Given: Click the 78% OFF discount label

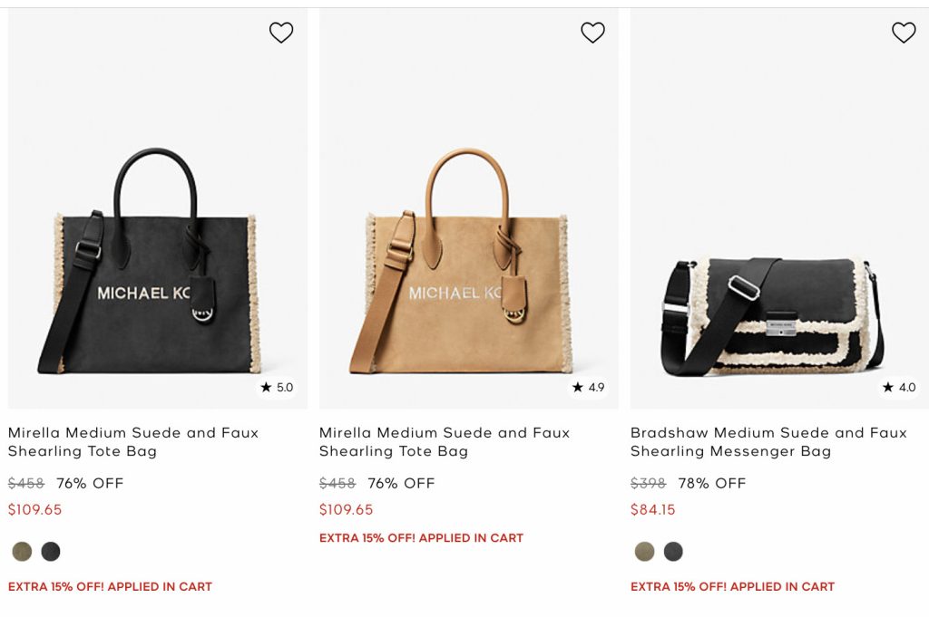Looking at the screenshot, I should click(x=712, y=483).
